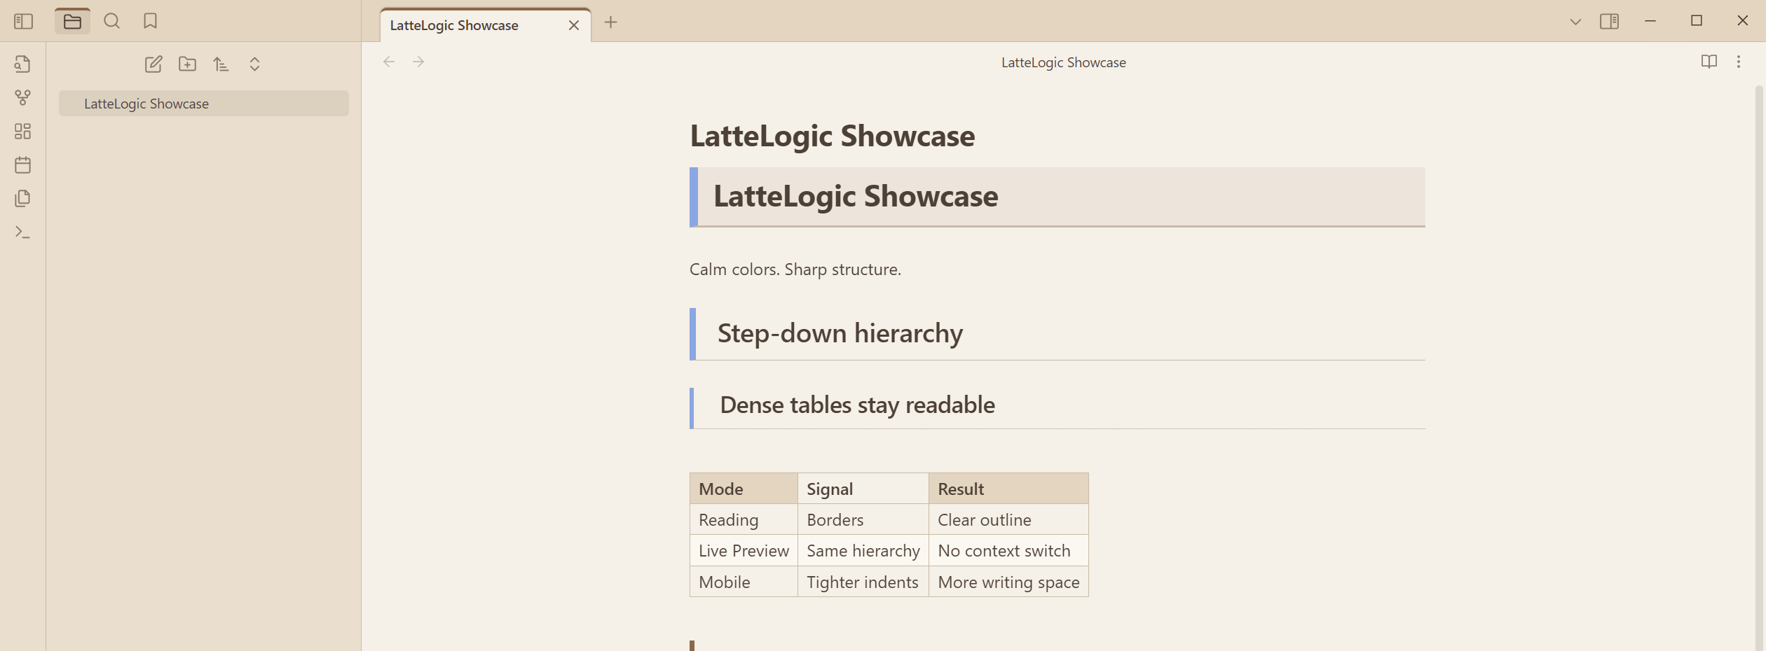
Task: Click Reading table cell
Action: point(744,520)
